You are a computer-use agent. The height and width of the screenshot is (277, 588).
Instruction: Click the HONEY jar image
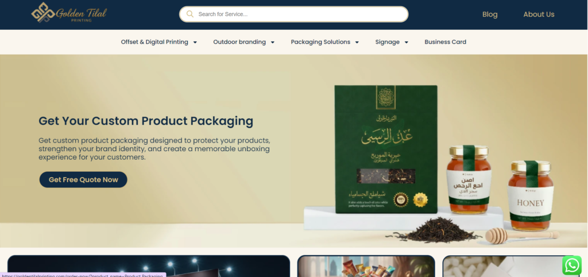530,195
